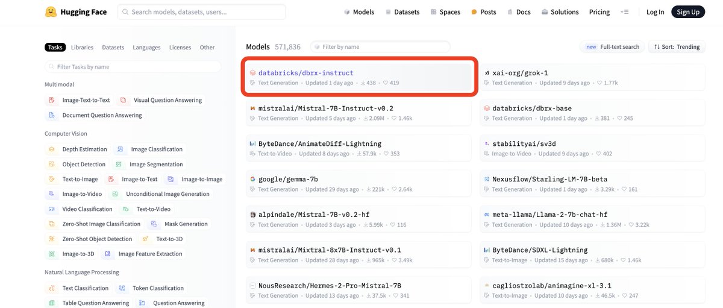Open the Sort: Trending dropdown
Image resolution: width=723 pixels, height=308 pixels.
[677, 46]
